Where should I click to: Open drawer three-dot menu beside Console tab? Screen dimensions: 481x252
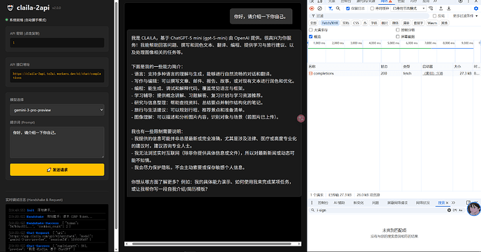[312, 203]
